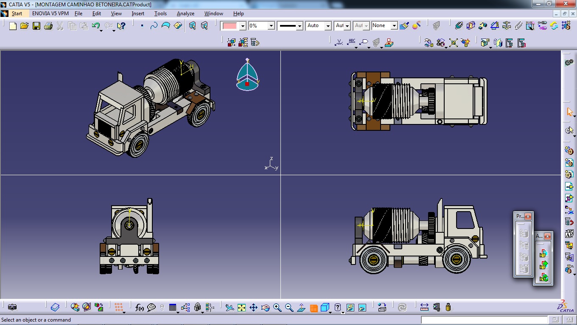Click the Zoom In magnifier icon
The height and width of the screenshot is (325, 577).
click(277, 308)
